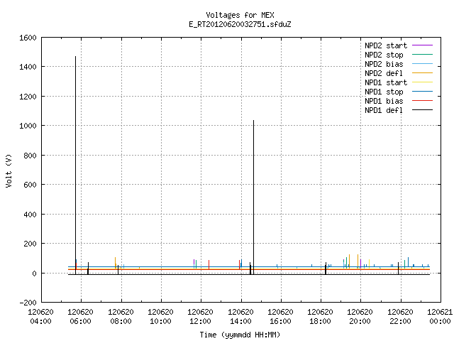Image resolution: width=454 pixels, height=341 pixels.
Task: Click the 'Time (yymmdd HH:MM)' x-axis label
Action: coord(240,335)
